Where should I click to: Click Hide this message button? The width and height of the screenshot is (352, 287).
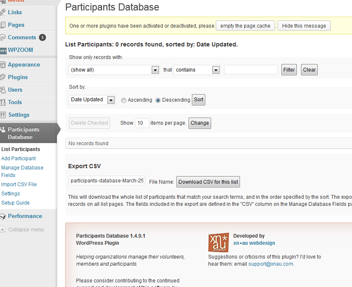pyautogui.click(x=304, y=26)
